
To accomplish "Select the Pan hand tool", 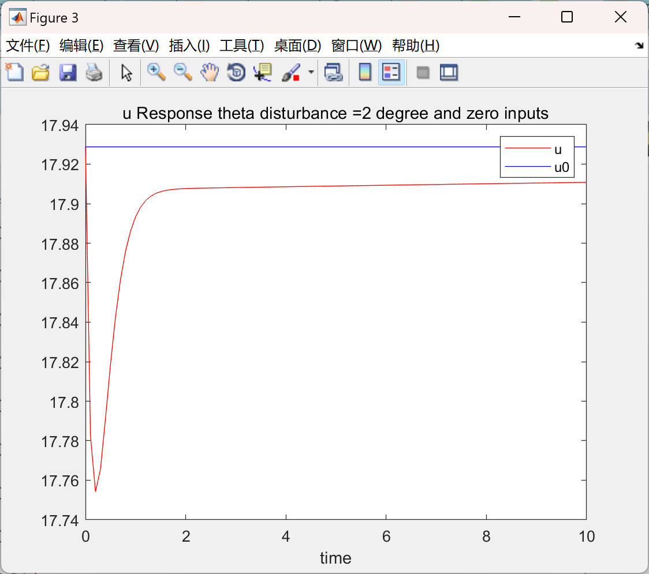I will pyautogui.click(x=210, y=72).
